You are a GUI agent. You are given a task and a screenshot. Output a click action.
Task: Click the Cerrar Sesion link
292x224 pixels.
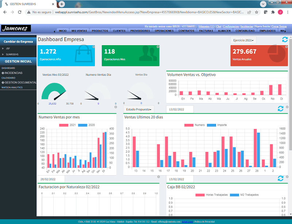coord(279,27)
